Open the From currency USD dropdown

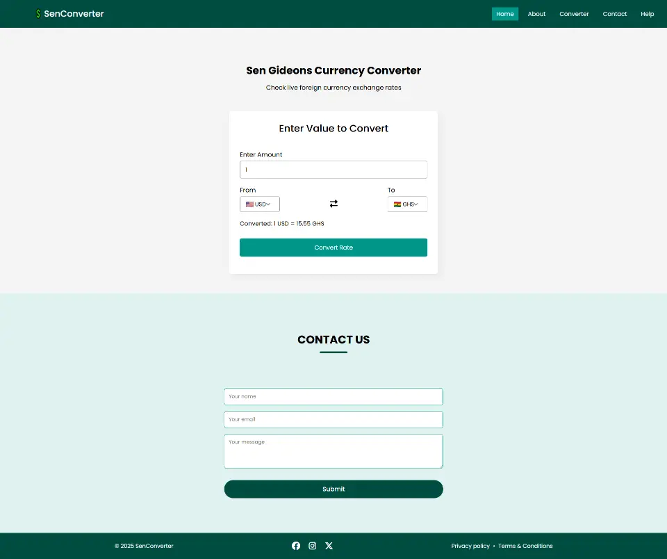point(259,204)
